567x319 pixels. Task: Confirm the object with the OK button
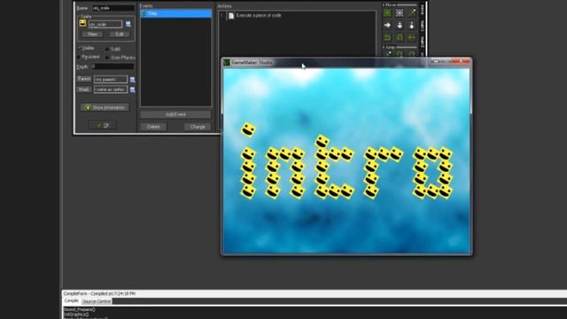pos(103,125)
